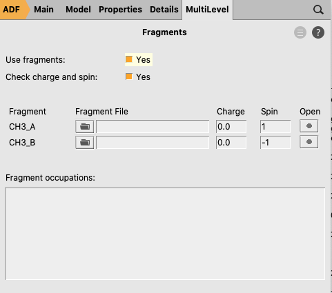Open the CH3_B fragment with dot button

[309, 142]
